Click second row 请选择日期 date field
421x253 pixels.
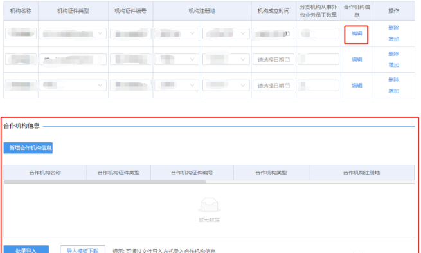[x=273, y=59]
